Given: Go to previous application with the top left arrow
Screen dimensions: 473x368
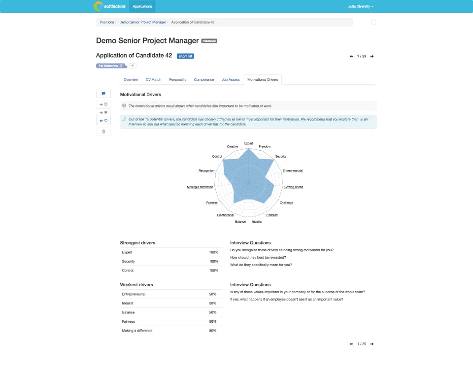Looking at the screenshot, I should pyautogui.click(x=351, y=56).
